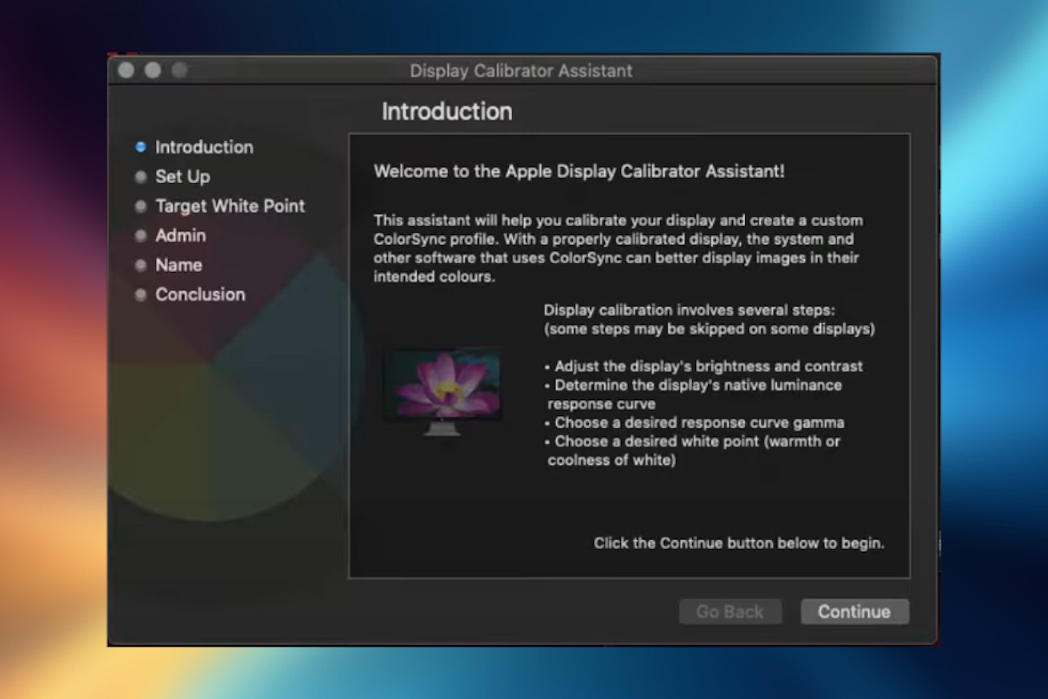
Task: Click the grey bullet beside Name
Action: tap(140, 265)
